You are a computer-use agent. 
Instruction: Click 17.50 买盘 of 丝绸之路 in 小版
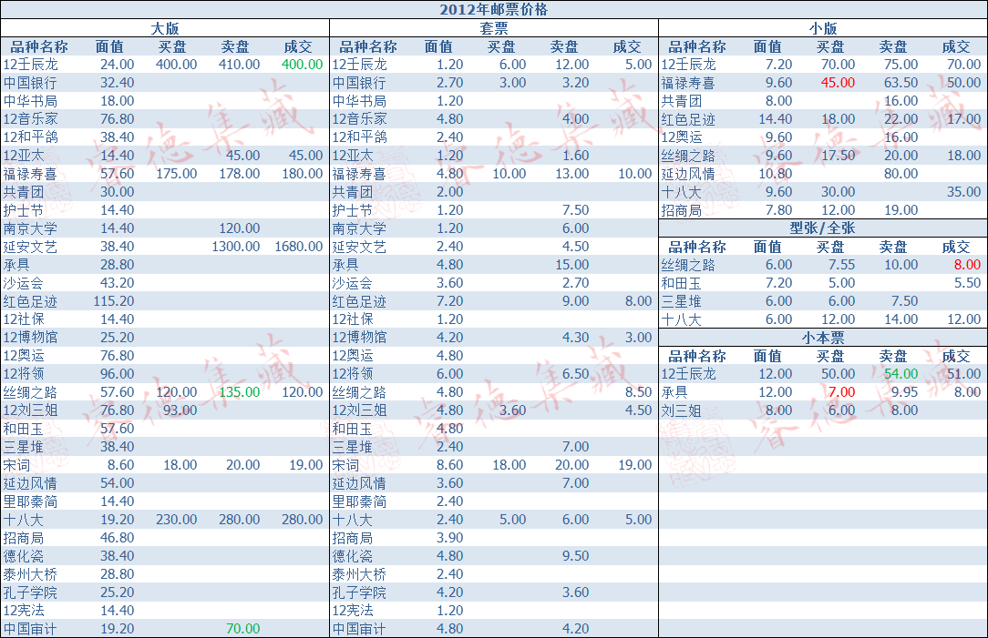(x=838, y=156)
